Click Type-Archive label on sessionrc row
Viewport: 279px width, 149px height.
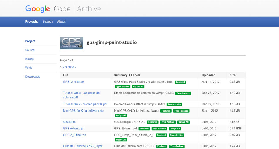[168, 122]
